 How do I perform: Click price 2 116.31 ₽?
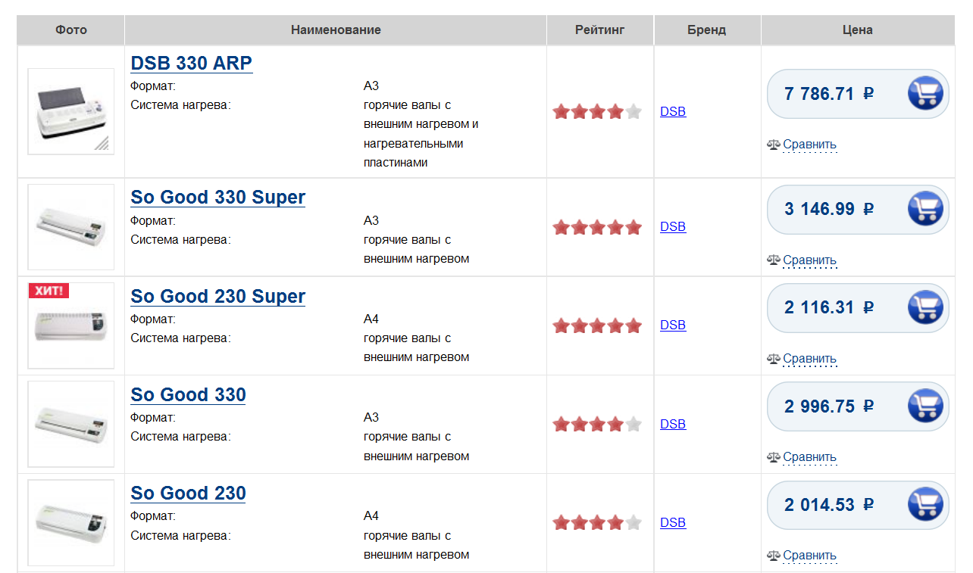click(x=829, y=307)
